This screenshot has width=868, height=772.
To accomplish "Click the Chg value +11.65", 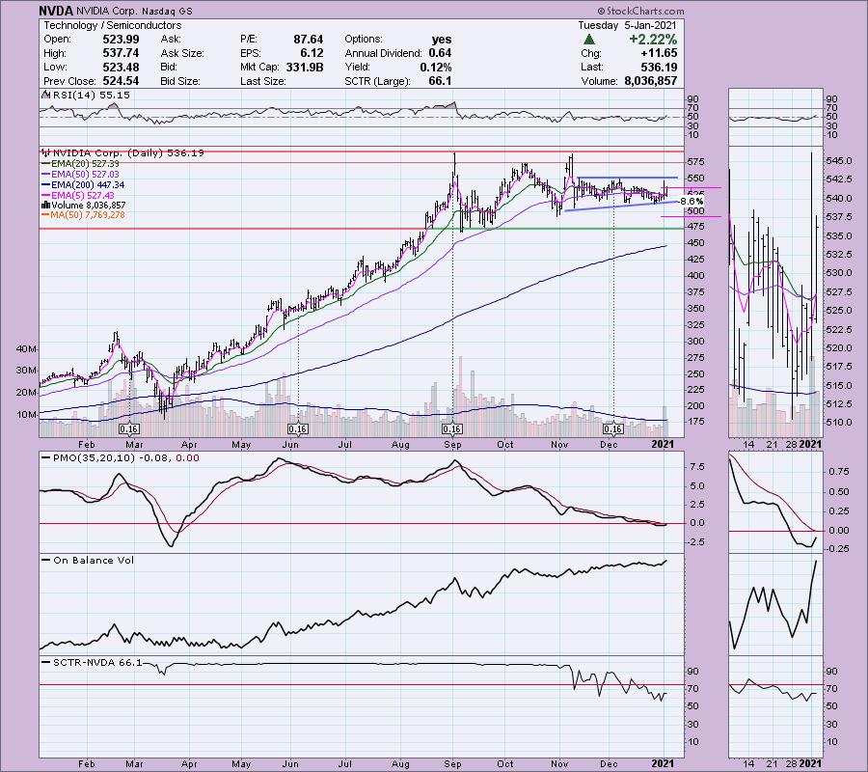I will [658, 53].
